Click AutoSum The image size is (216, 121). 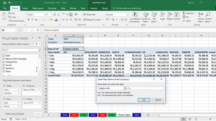pyautogui.click(x=188, y=13)
